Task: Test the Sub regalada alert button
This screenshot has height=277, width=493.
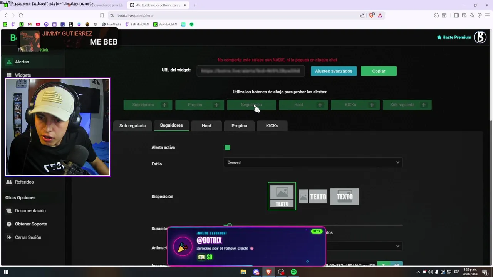Action: coord(407,105)
